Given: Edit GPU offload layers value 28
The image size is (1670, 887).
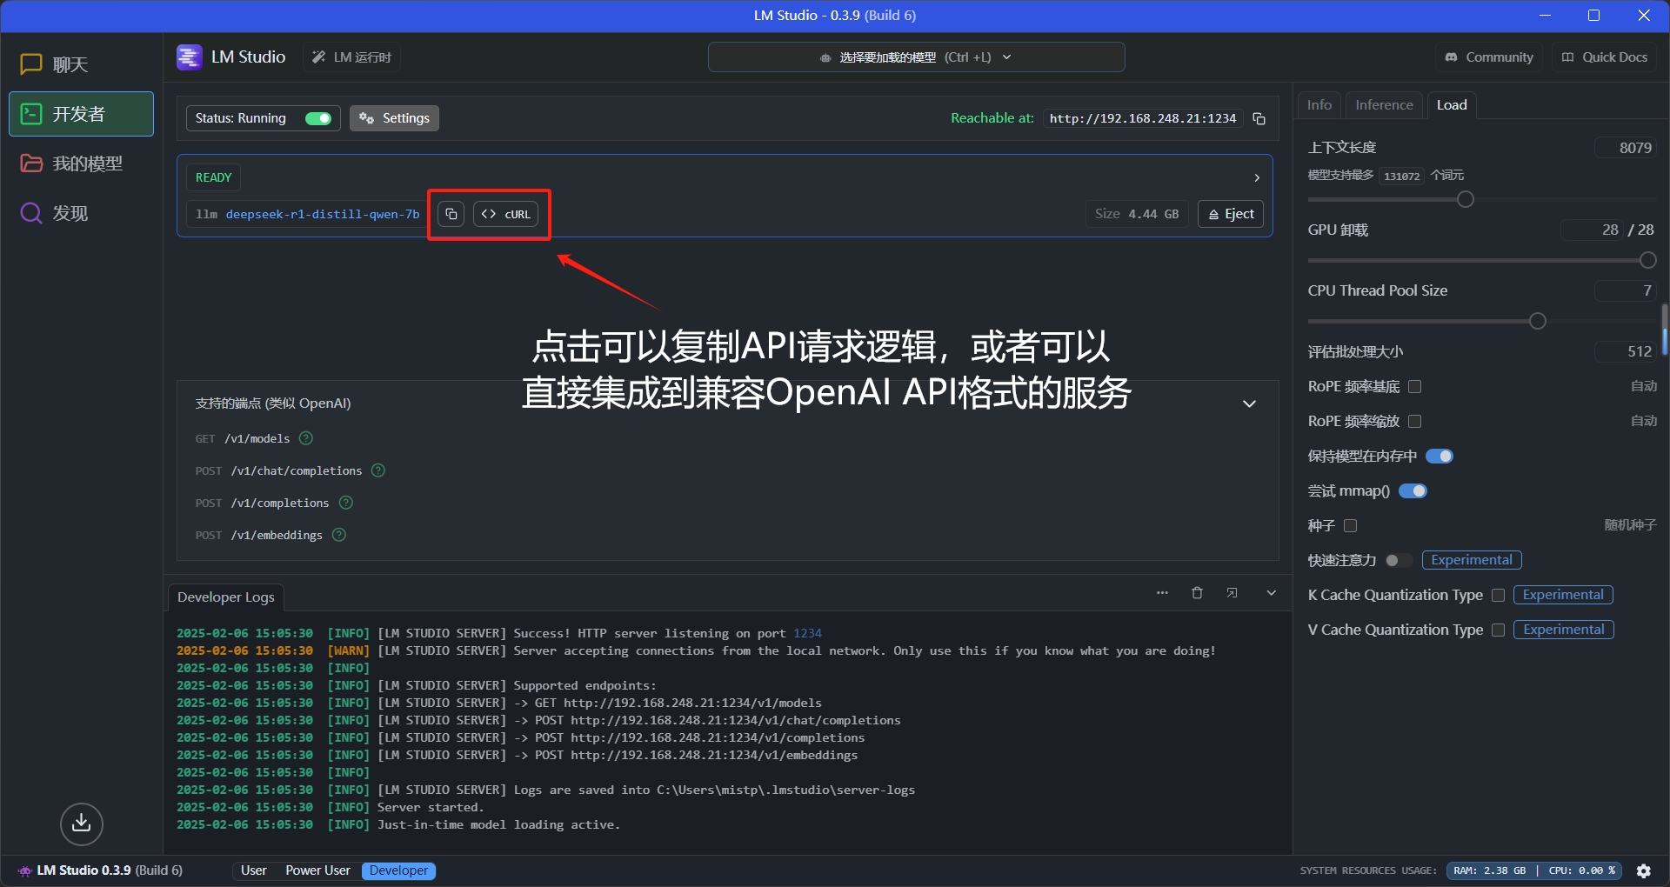Looking at the screenshot, I should [1591, 230].
